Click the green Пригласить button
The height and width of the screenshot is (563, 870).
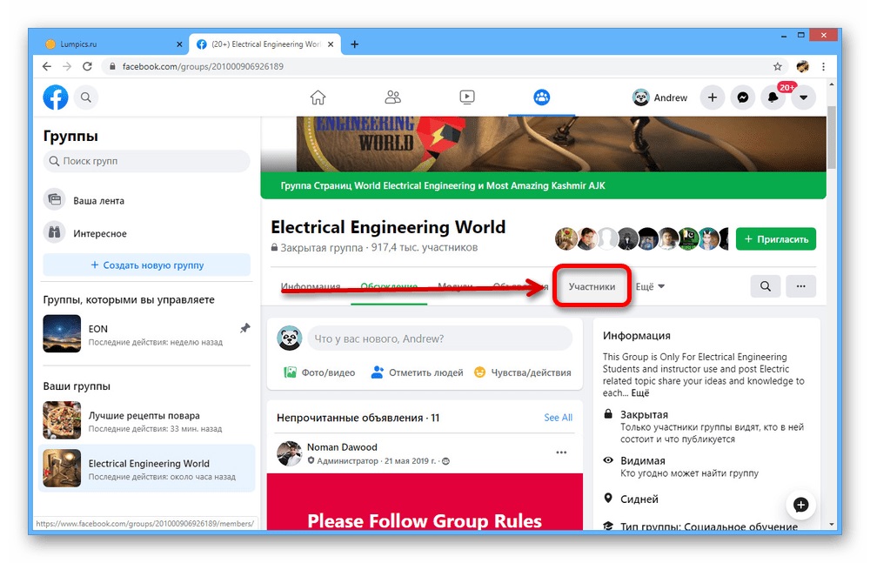pos(775,238)
